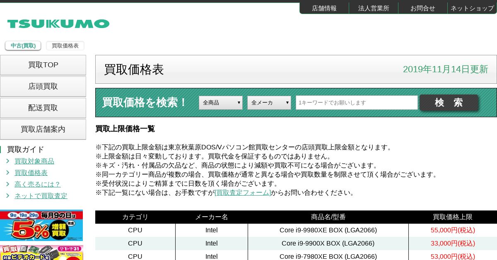This screenshot has width=497, height=260.
Task: Expand the 全商品 category dropdown
Action: point(221,103)
